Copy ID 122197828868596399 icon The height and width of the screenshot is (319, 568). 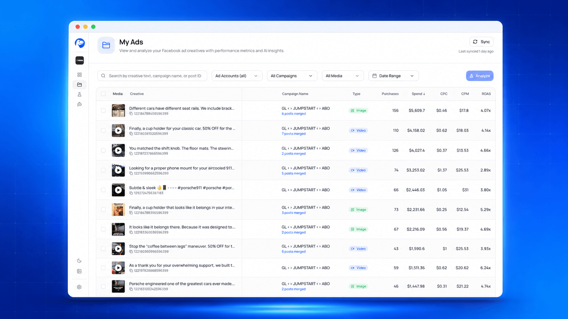131,271
